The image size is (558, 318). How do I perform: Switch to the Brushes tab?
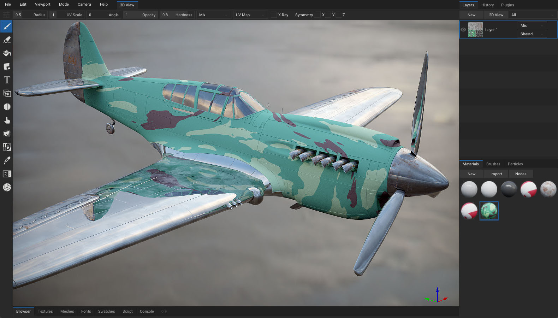point(493,164)
